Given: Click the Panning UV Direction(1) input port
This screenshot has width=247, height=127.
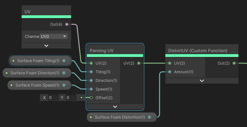Looking at the screenshot, I should point(91,80).
